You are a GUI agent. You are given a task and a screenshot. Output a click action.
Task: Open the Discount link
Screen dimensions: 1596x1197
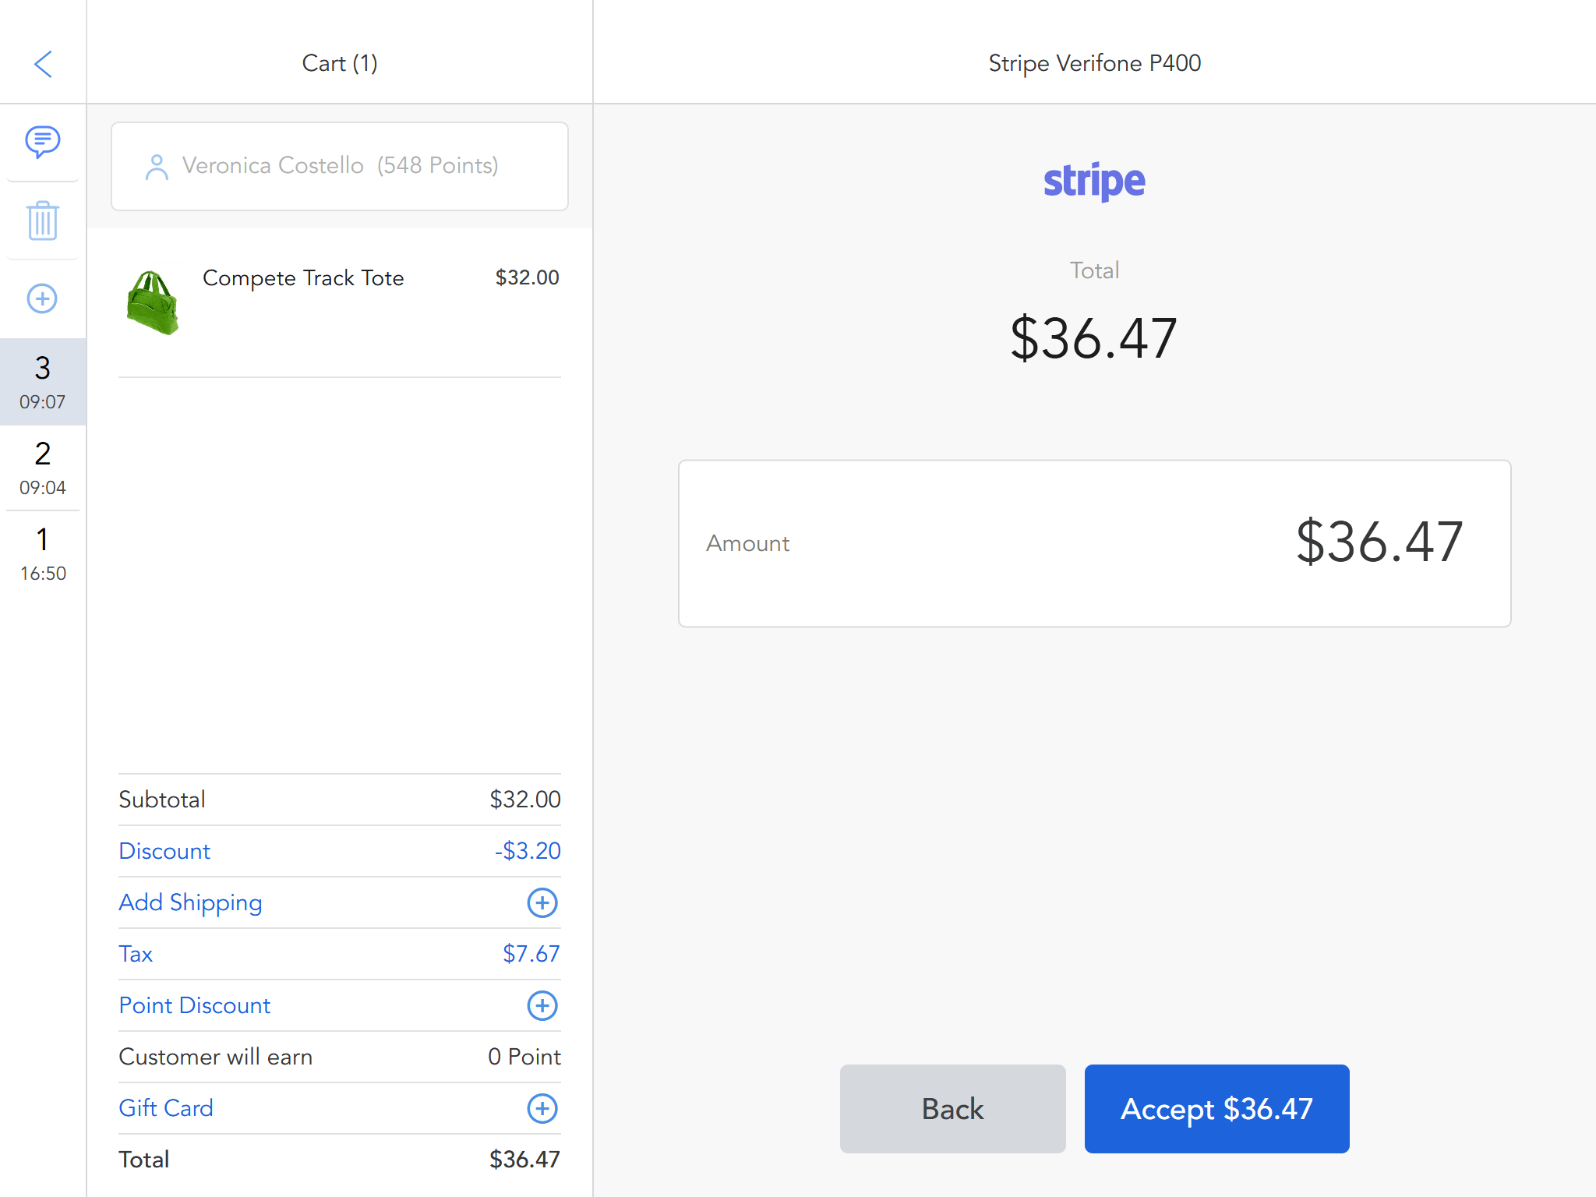click(164, 851)
